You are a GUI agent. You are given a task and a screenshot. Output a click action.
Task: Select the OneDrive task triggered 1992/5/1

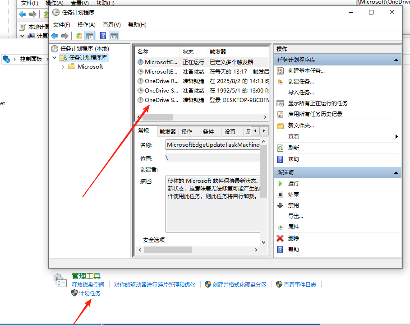click(203, 91)
